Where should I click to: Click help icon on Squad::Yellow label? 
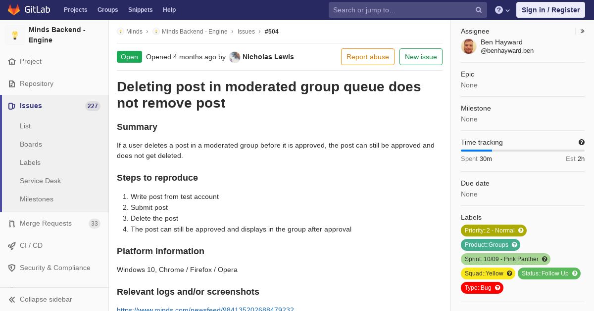point(509,273)
